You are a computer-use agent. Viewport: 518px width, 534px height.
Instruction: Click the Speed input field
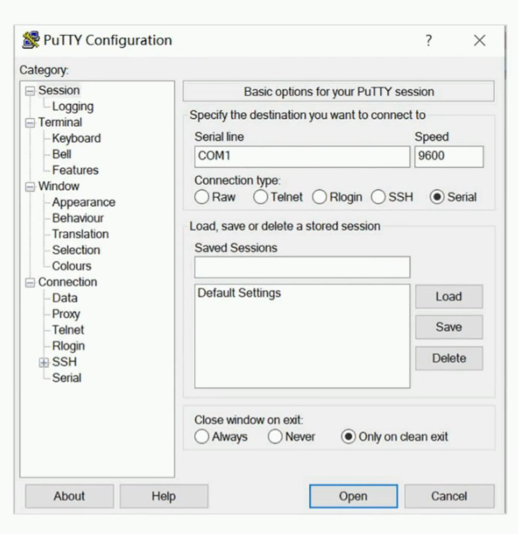[x=449, y=157]
